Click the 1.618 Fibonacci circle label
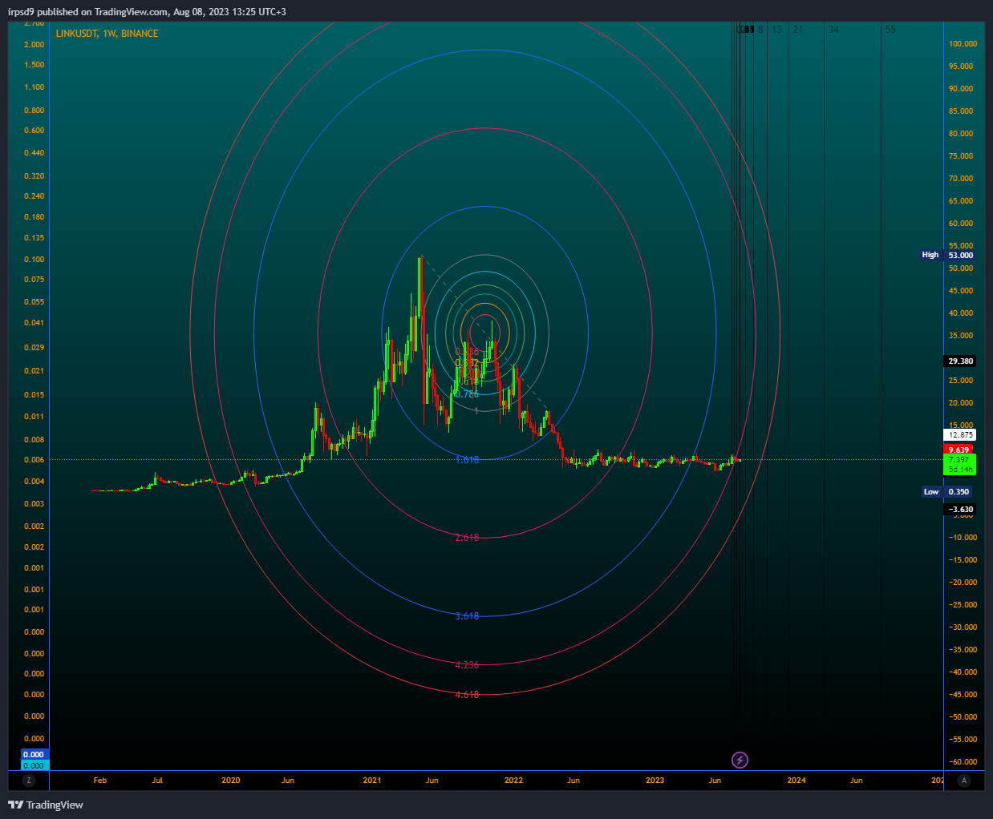Viewport: 993px width, 819px height. [x=467, y=460]
